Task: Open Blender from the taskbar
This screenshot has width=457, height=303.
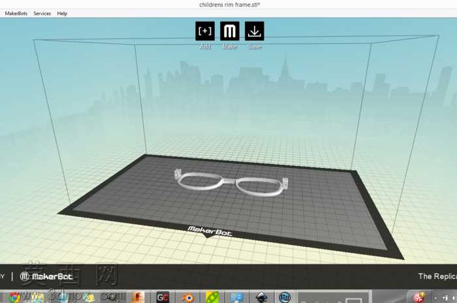Action: [188, 298]
